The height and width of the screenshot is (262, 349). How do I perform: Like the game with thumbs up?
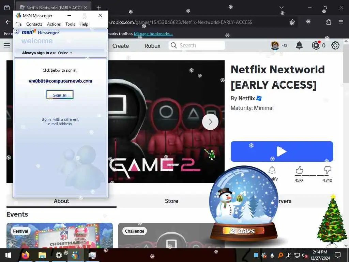(299, 170)
